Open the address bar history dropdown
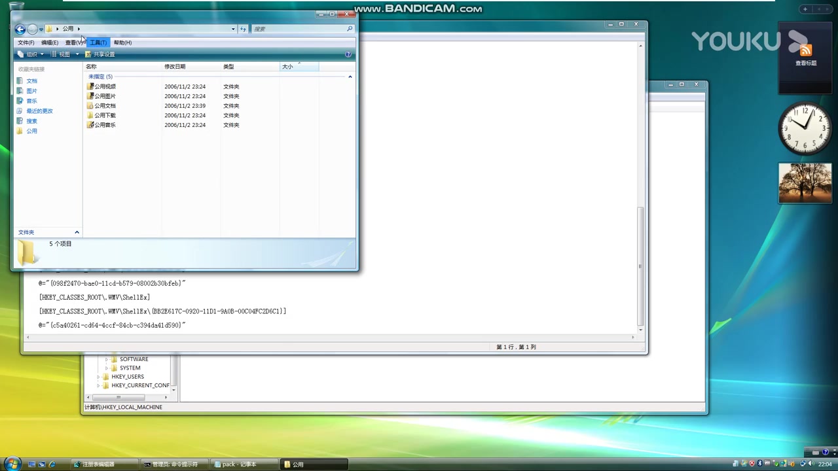This screenshot has width=838, height=471. pyautogui.click(x=232, y=29)
